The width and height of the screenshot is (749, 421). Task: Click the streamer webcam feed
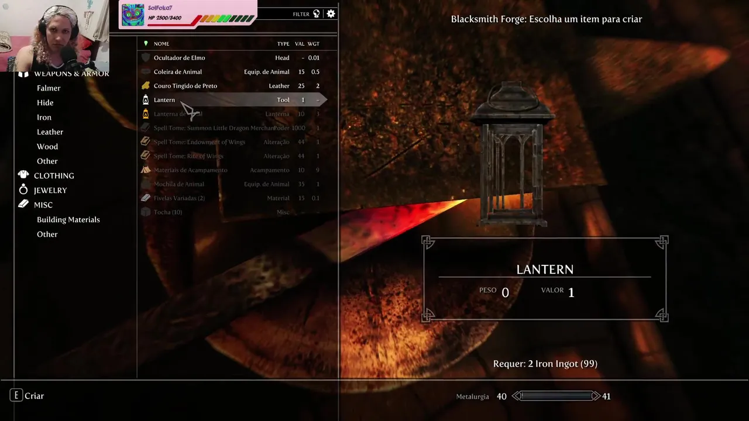click(x=54, y=36)
